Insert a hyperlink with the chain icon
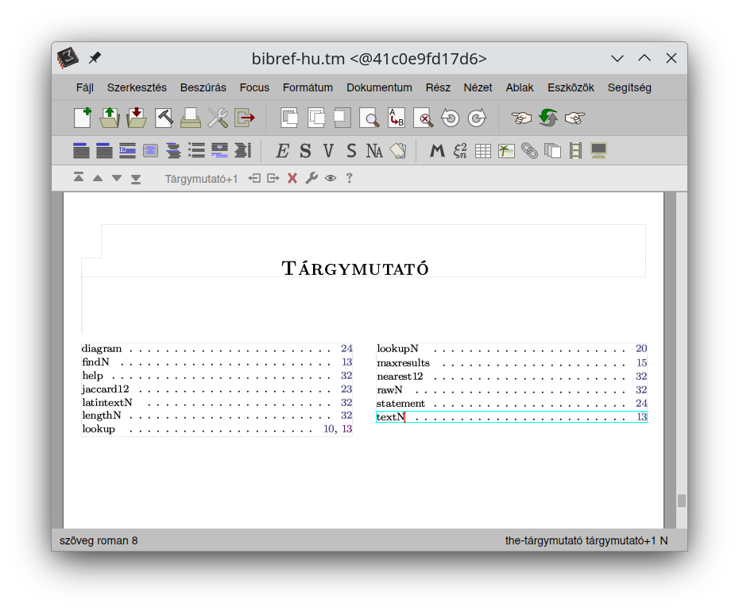739x612 pixels. click(529, 151)
